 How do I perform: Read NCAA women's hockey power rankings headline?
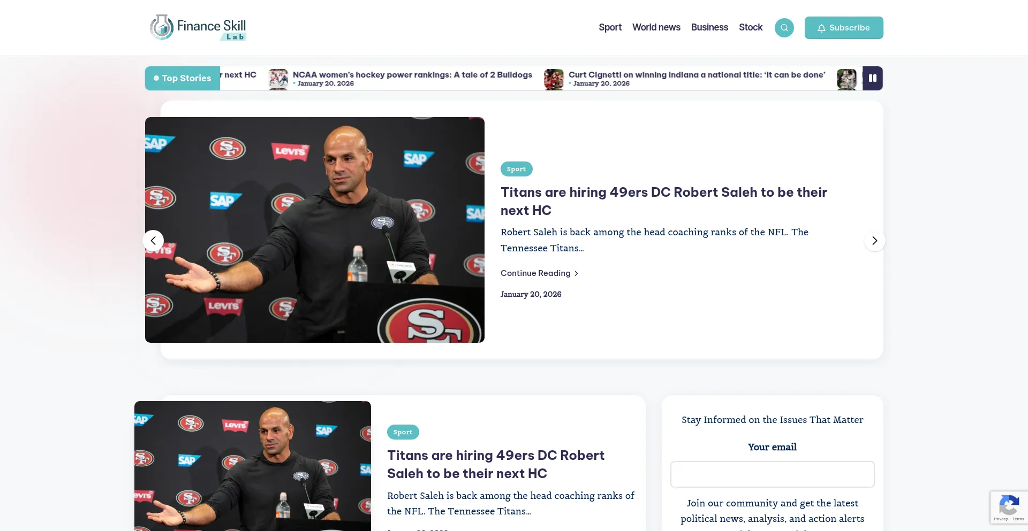pos(412,75)
